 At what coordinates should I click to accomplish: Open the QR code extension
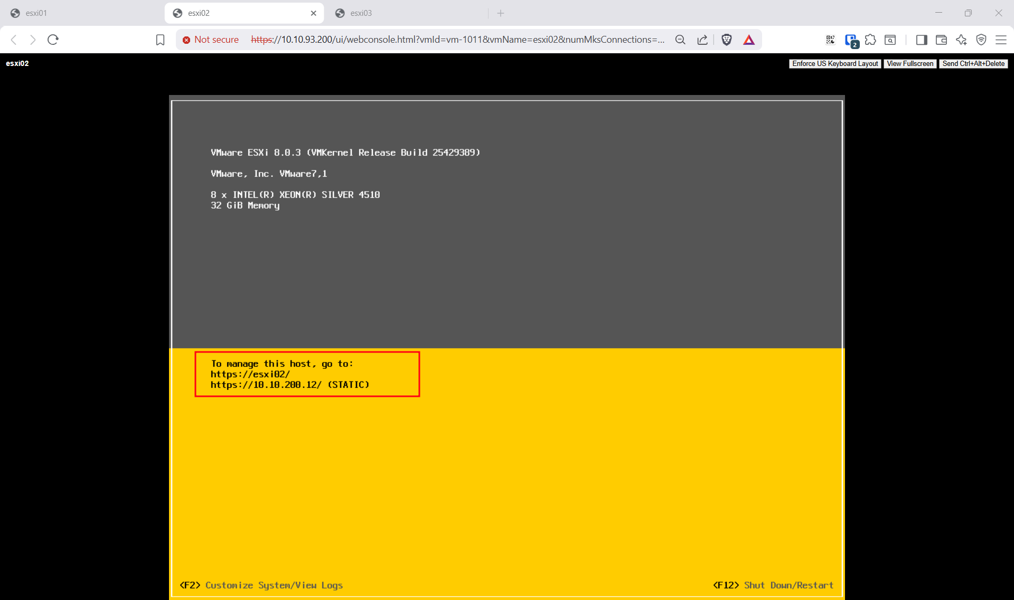tap(830, 40)
